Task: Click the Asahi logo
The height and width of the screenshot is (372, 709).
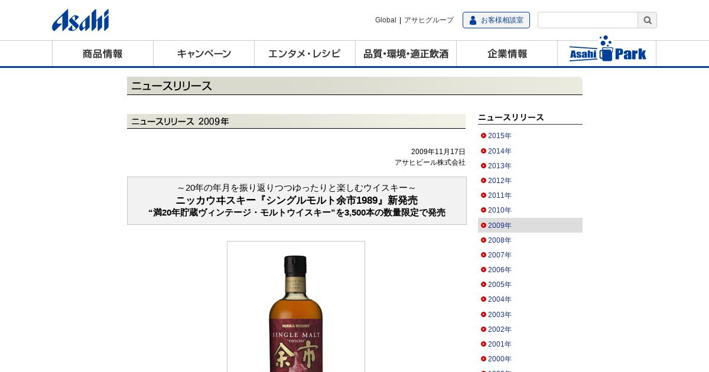Action: (x=80, y=20)
